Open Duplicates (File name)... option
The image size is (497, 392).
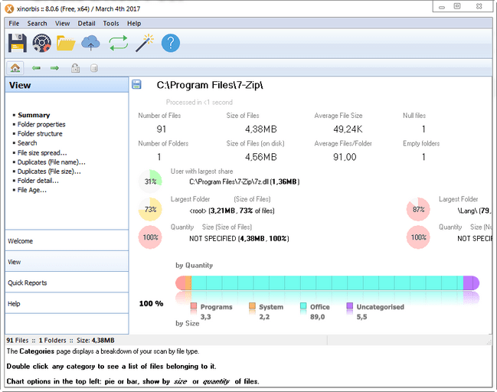pyautogui.click(x=51, y=162)
